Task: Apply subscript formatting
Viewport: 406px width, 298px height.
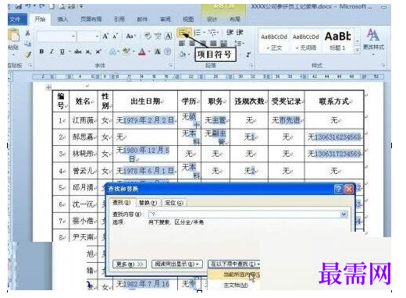Action: click(88, 52)
